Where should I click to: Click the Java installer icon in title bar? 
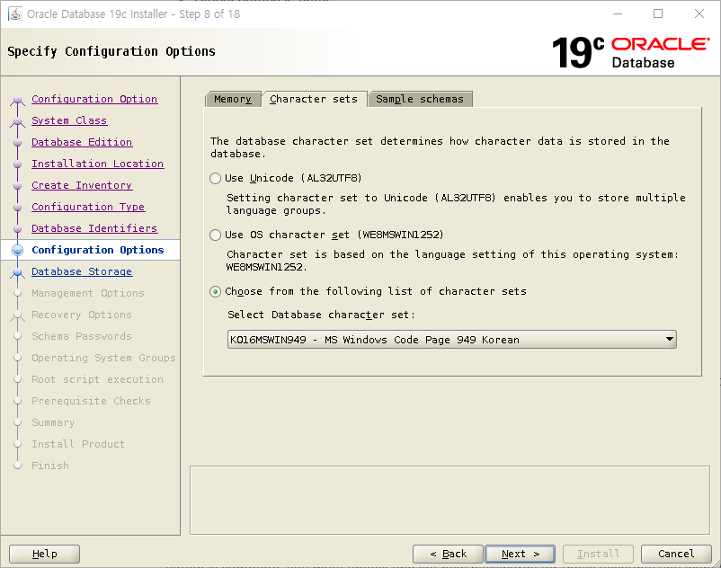coord(14,13)
